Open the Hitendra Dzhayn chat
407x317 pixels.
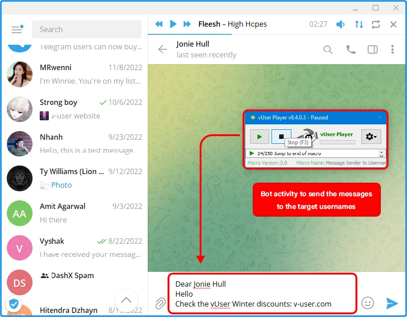[x=74, y=310]
